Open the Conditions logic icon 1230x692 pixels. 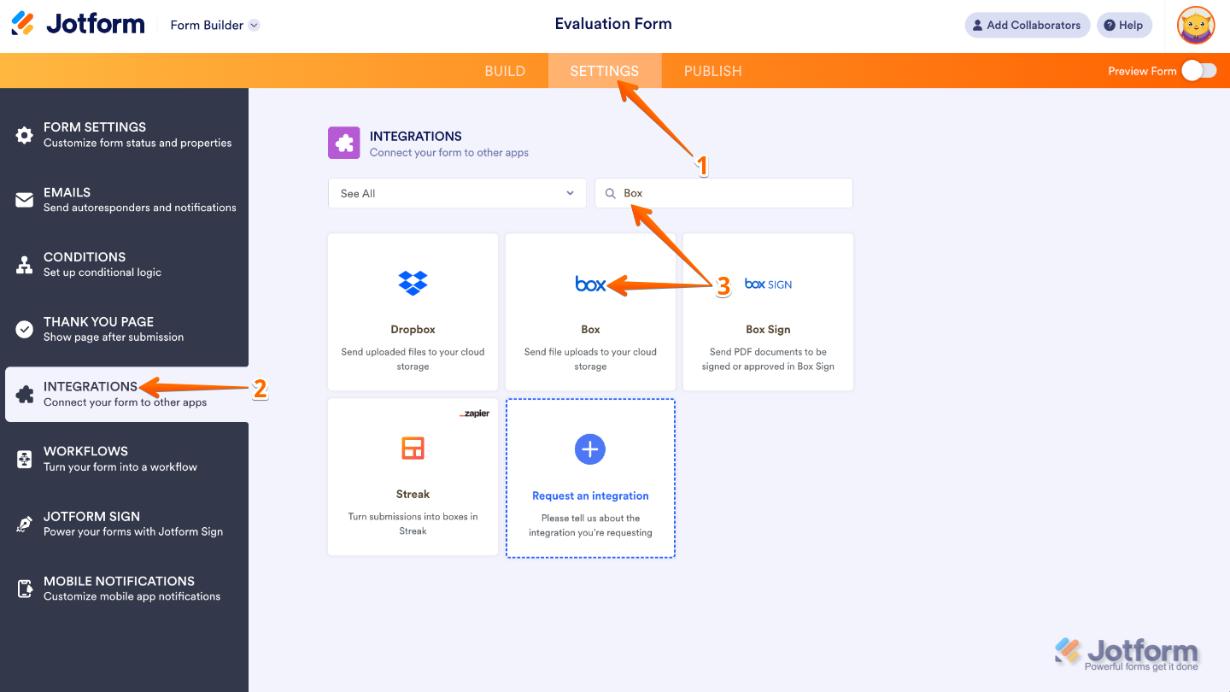[x=25, y=265]
